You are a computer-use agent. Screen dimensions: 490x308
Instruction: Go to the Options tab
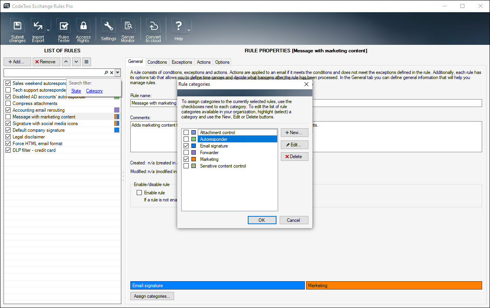222,62
